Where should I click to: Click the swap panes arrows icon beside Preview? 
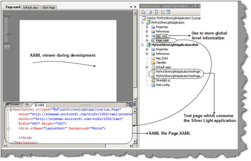pos(27,104)
